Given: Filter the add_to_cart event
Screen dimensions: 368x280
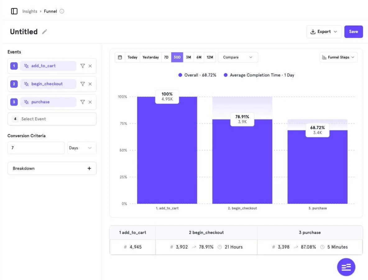Looking at the screenshot, I should click(82, 66).
